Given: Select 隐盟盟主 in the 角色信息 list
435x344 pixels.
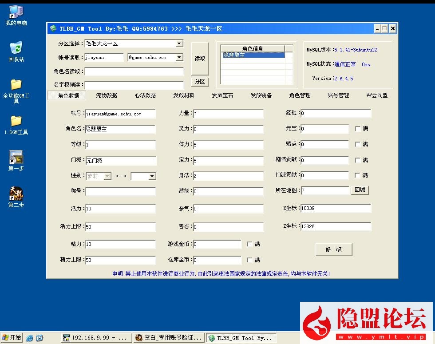Looking at the screenshot, I should 253,55.
